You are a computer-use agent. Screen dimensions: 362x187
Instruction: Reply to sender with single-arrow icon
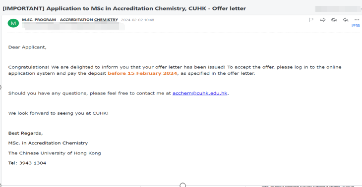pyautogui.click(x=346, y=20)
